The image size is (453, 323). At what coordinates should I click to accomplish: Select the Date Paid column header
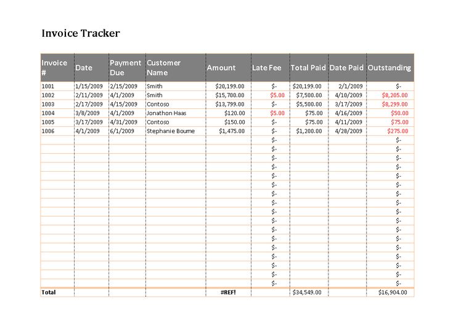tap(347, 68)
